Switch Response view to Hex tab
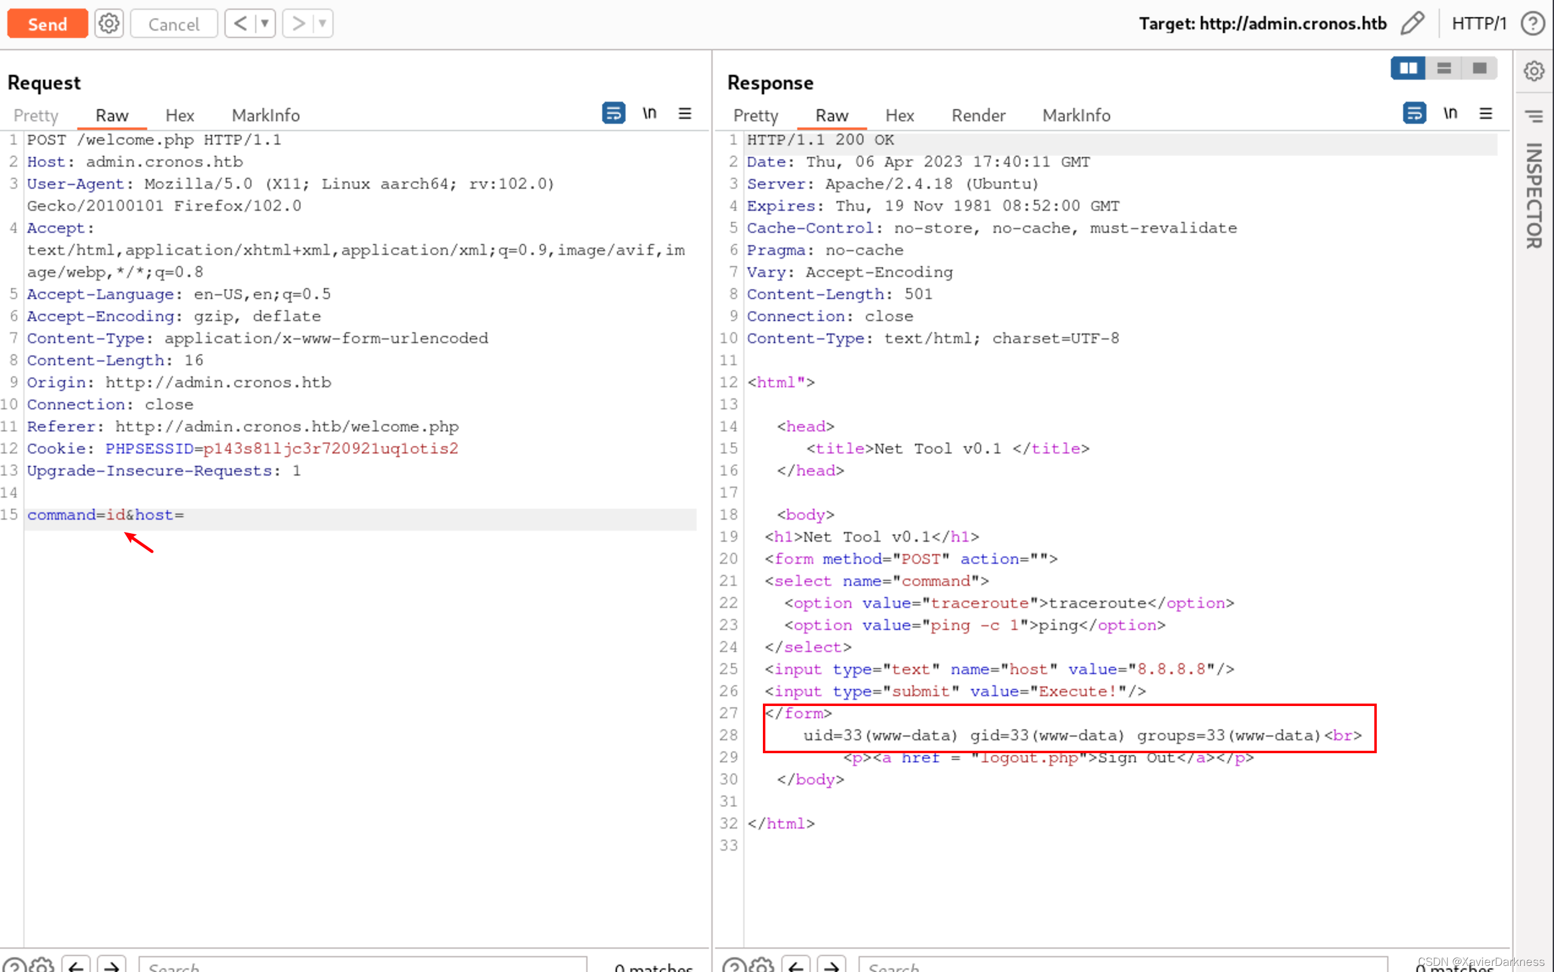Image resolution: width=1554 pixels, height=972 pixels. click(x=899, y=115)
